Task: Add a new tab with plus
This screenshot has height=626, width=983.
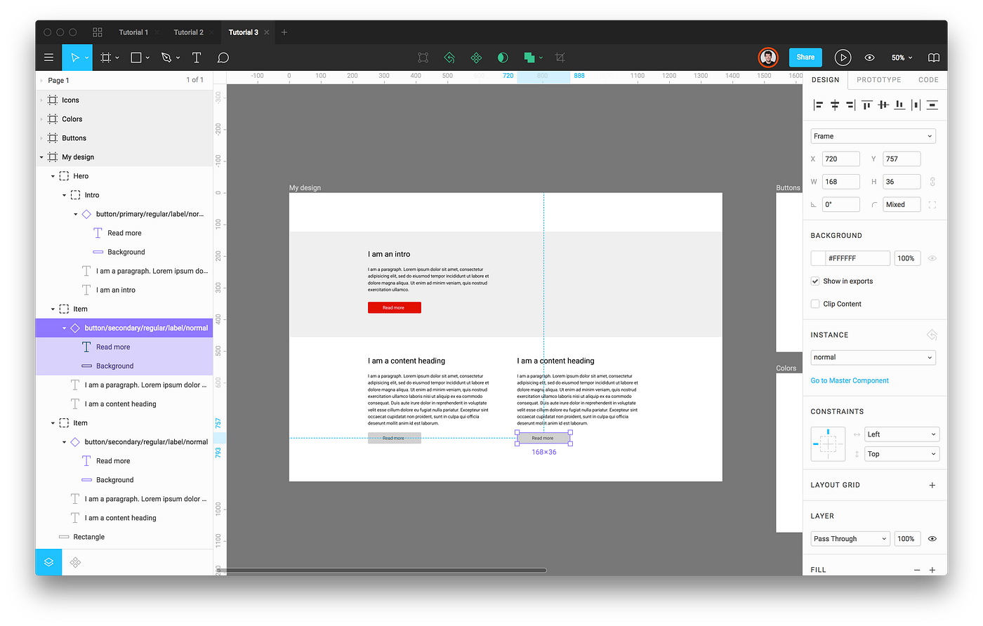Action: click(x=284, y=32)
